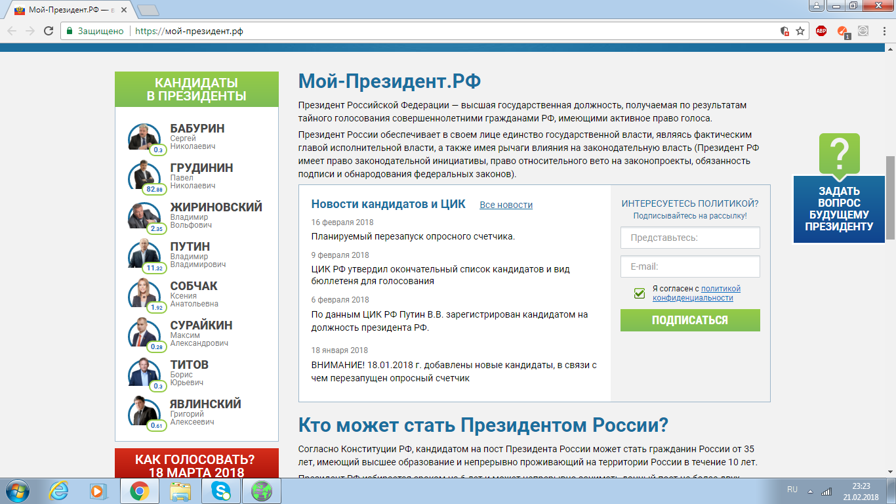Open a new browser tab
This screenshot has height=504, width=896.
pyautogui.click(x=149, y=10)
